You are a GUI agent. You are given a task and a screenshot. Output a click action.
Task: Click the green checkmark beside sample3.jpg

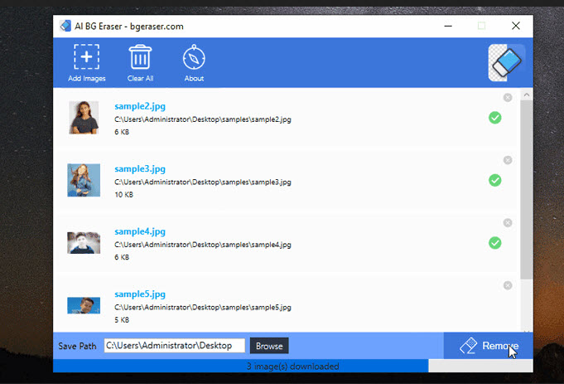point(495,181)
